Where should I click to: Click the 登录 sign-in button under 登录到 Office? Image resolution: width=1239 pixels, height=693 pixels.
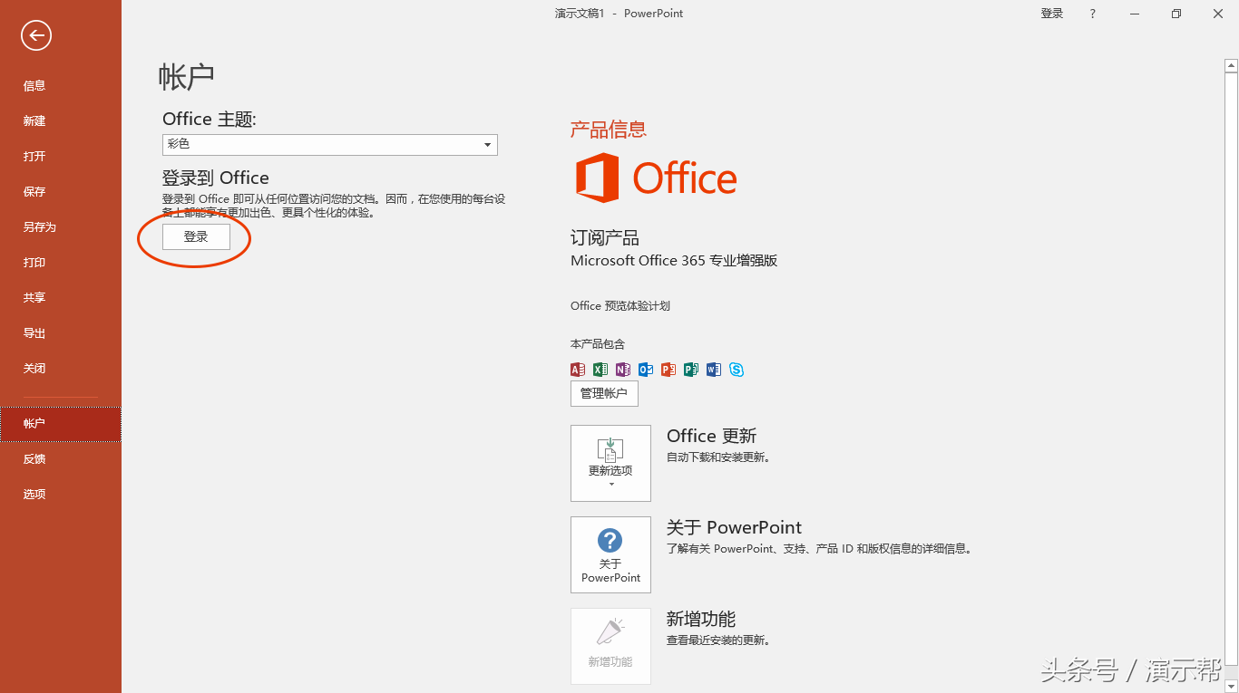(196, 237)
